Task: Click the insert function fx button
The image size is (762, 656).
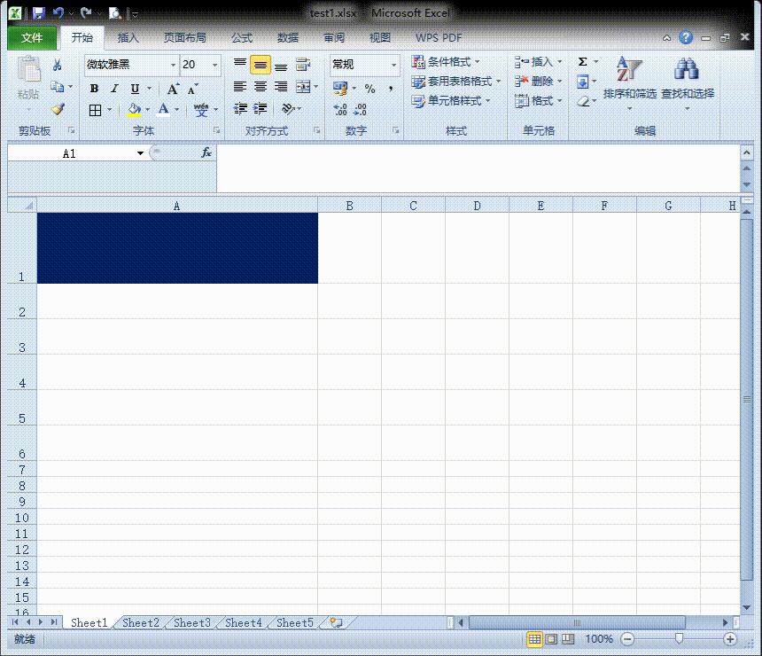Action: 206,152
